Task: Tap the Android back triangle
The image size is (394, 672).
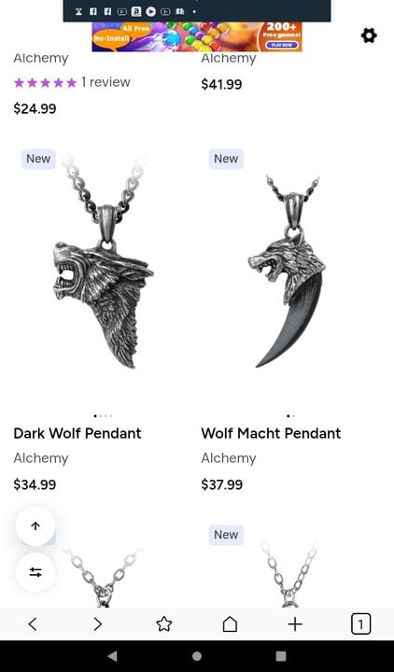Action: click(x=112, y=656)
